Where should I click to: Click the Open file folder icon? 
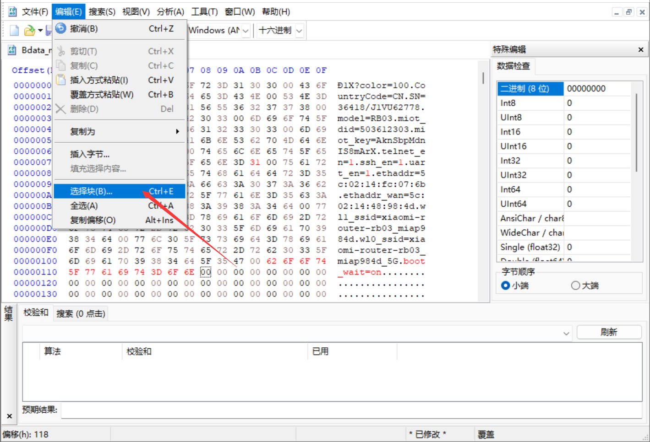pyautogui.click(x=29, y=31)
